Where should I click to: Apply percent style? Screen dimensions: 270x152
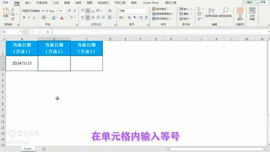point(129,17)
